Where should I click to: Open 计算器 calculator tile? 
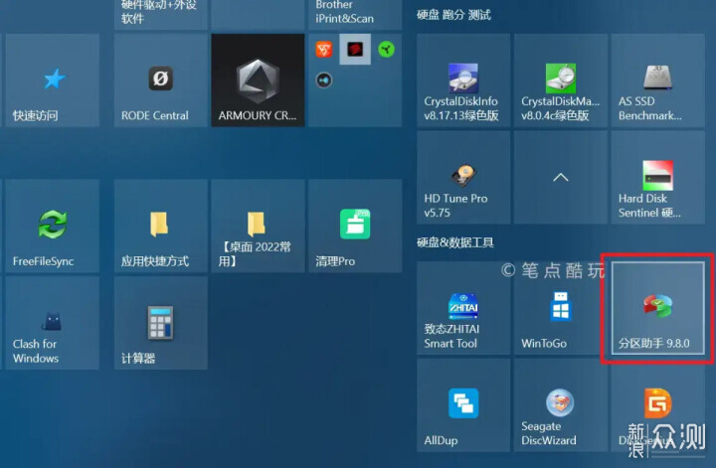coord(161,323)
